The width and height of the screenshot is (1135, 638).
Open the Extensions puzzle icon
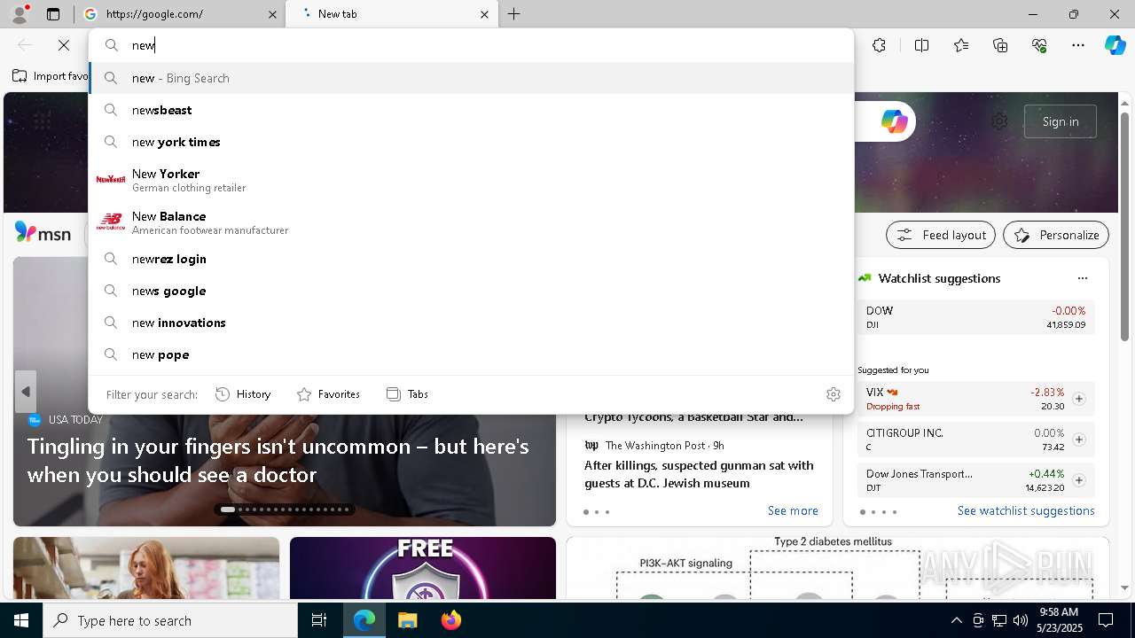click(879, 45)
